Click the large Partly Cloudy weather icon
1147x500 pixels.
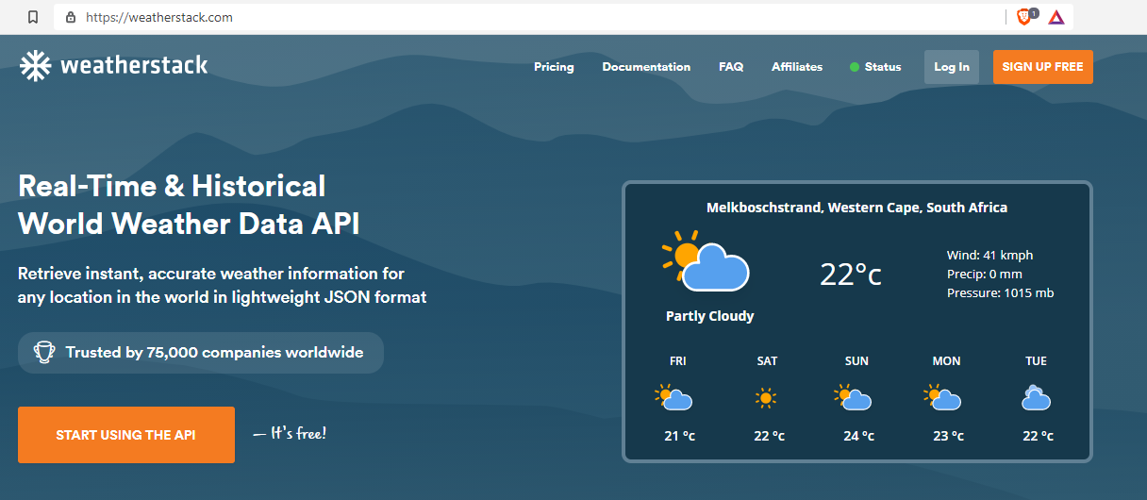706,261
